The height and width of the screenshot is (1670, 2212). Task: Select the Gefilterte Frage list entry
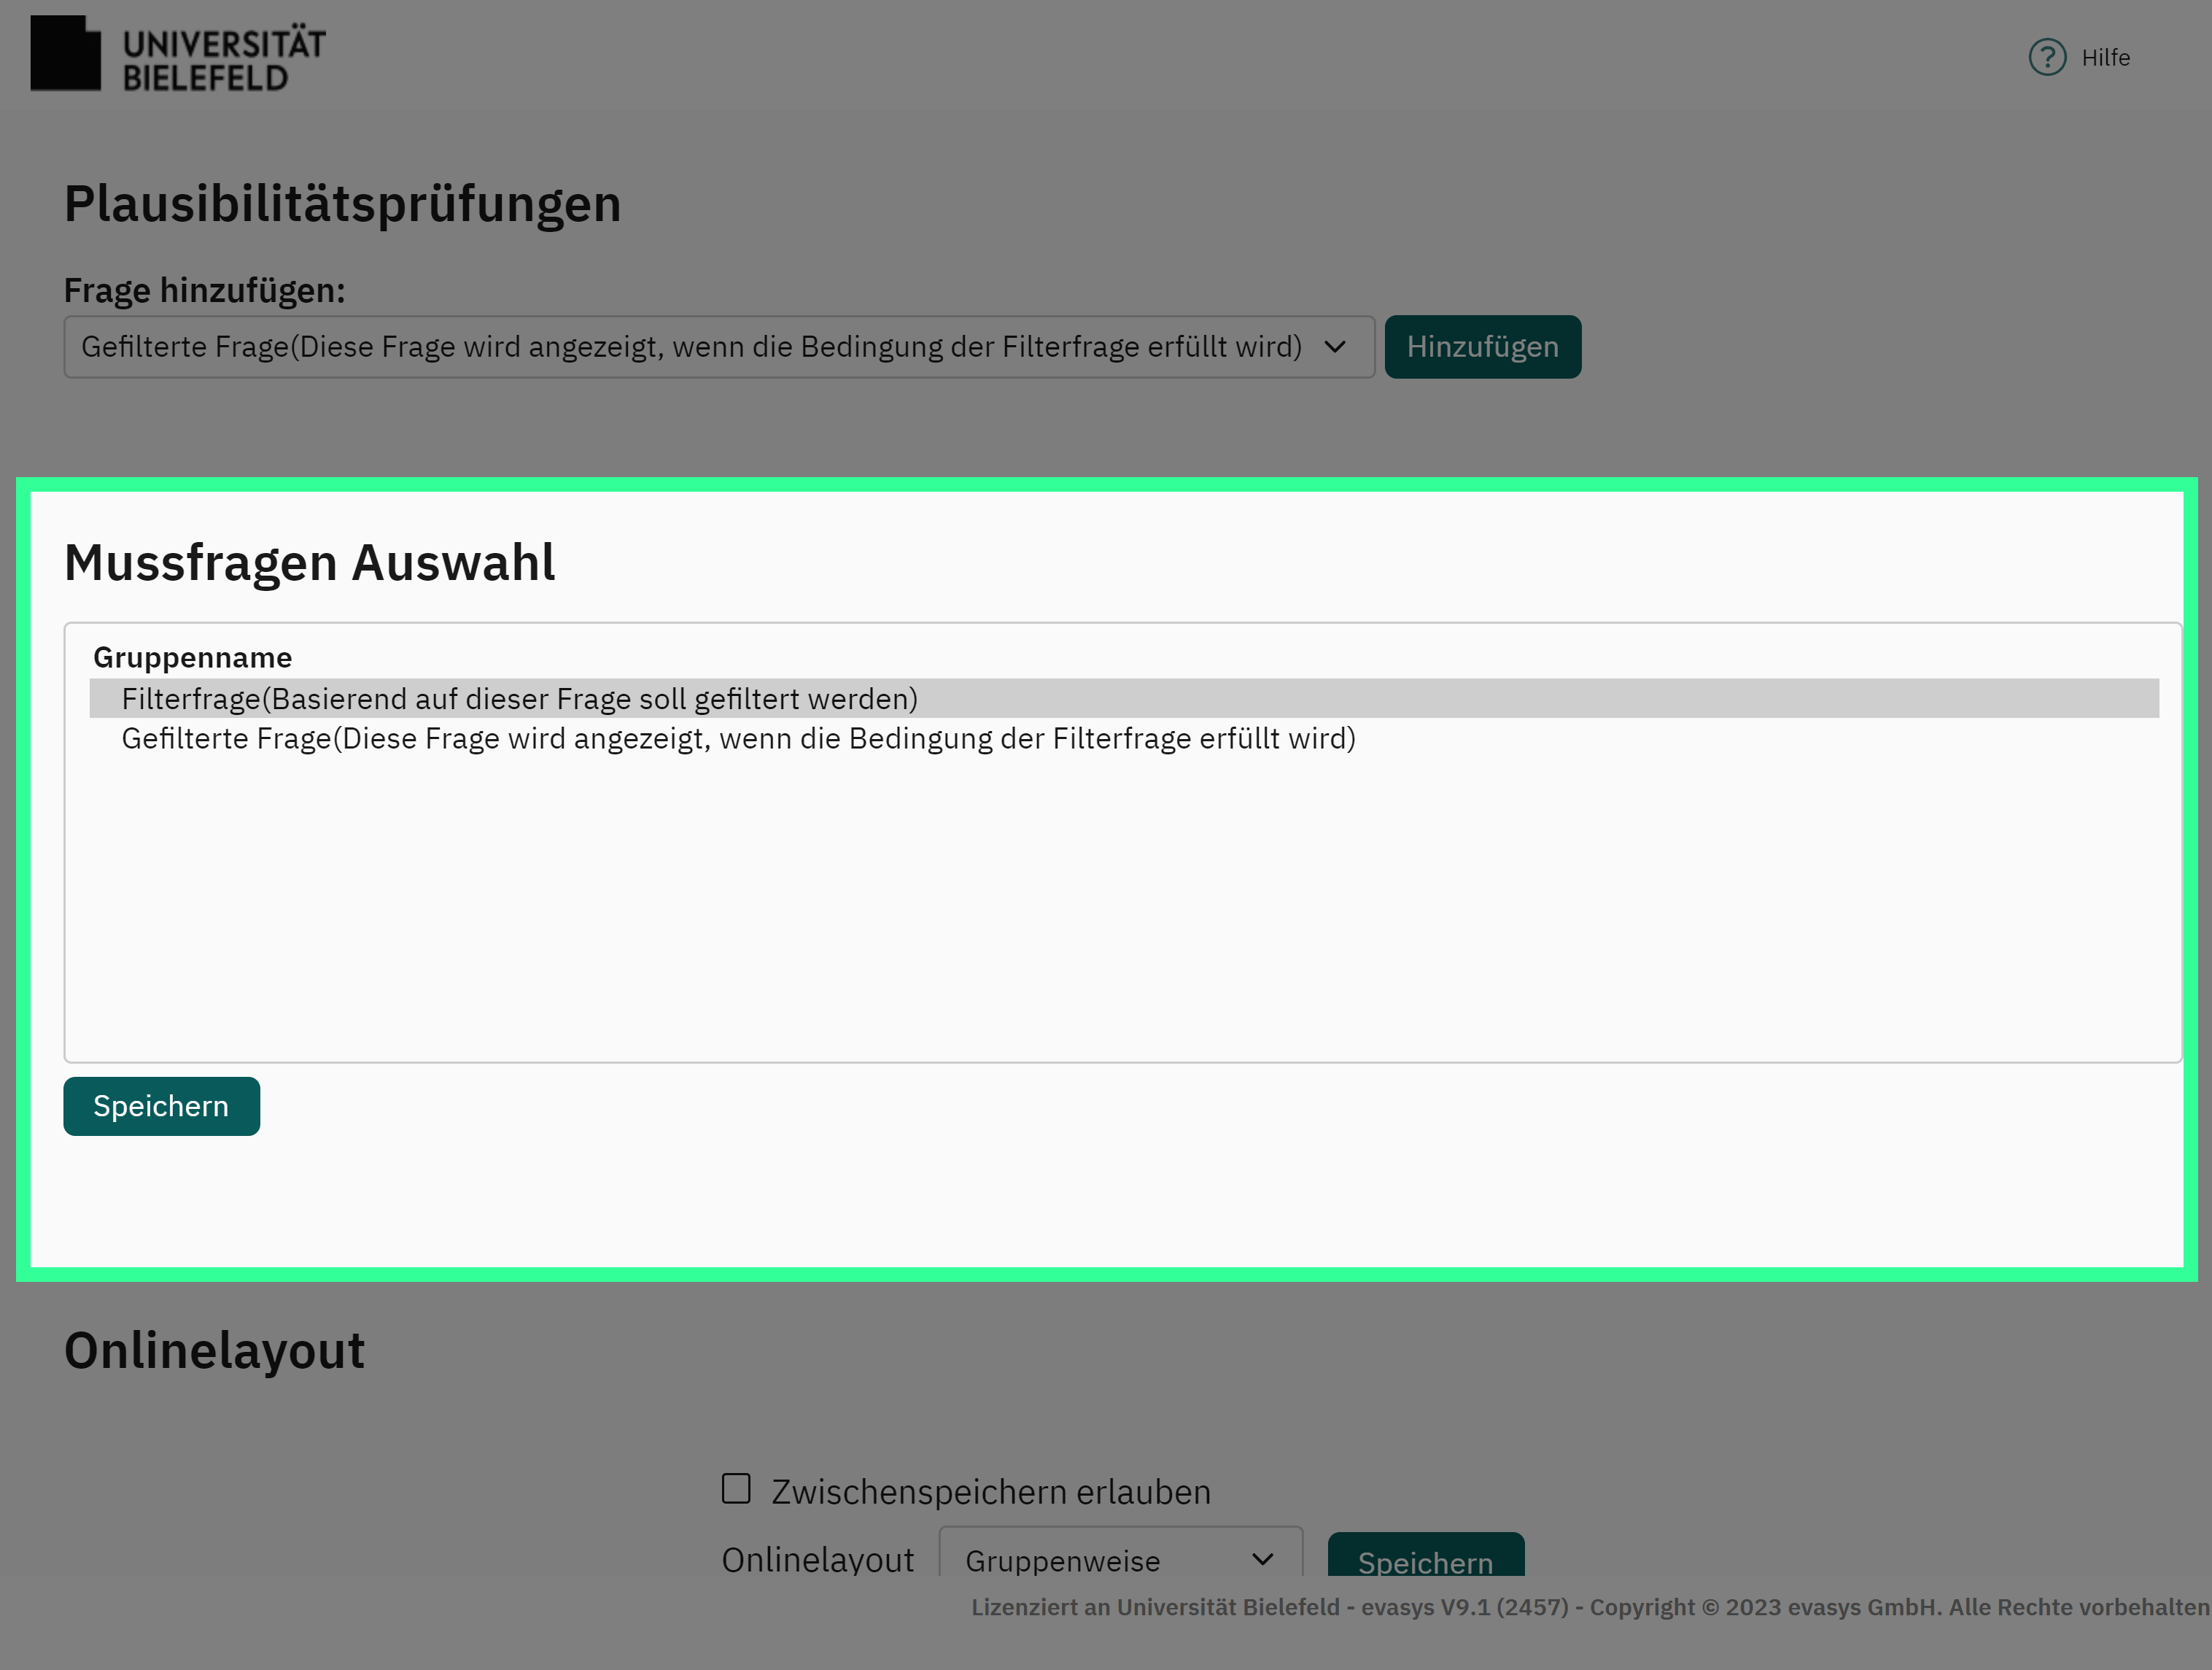point(1124,738)
